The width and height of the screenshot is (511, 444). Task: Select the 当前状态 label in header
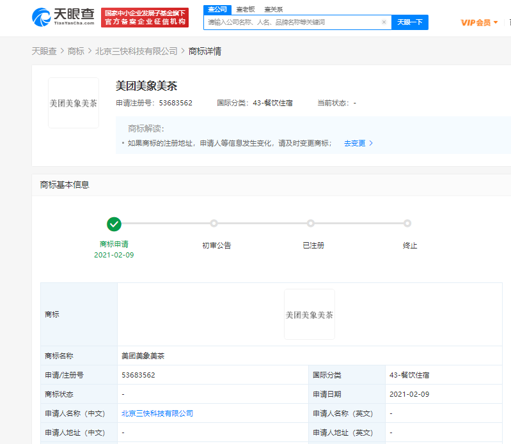pos(333,103)
